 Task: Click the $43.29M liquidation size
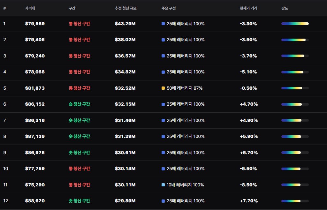pyautogui.click(x=125, y=24)
